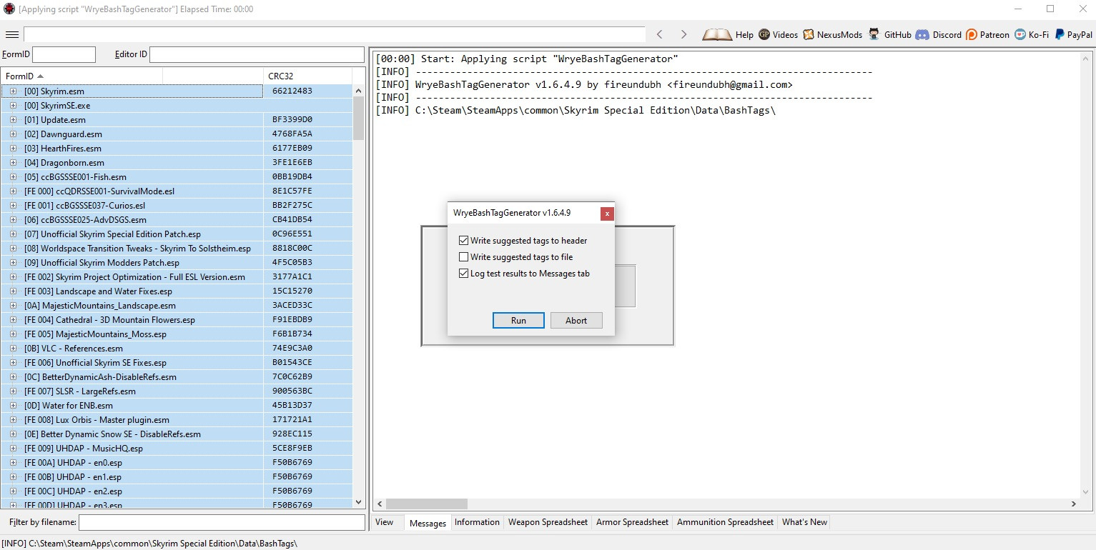Image resolution: width=1096 pixels, height=550 pixels.
Task: Open the Armor Spreadsheet tab
Action: tap(632, 522)
